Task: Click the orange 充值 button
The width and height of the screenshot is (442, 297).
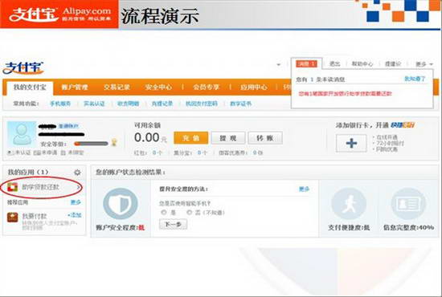Action: 190,138
